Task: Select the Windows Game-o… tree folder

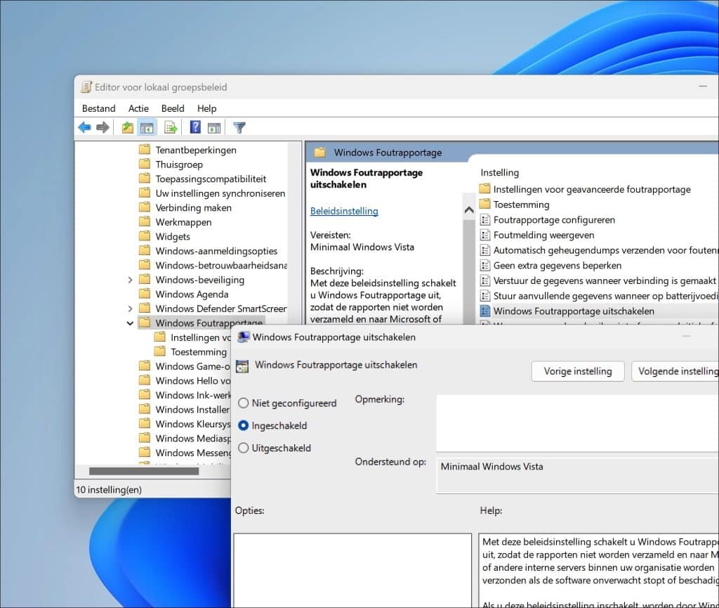Action: (192, 366)
